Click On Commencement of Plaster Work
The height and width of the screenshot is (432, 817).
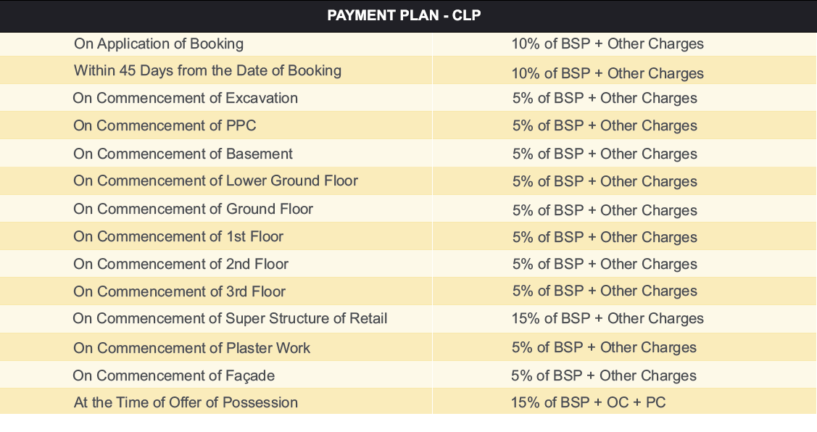point(191,348)
